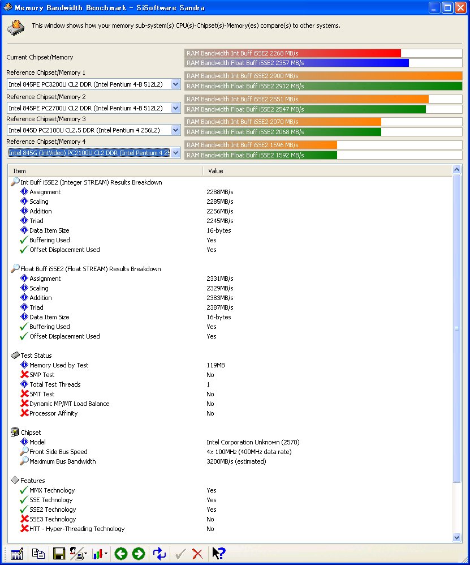Click the bar chart icon in bottom toolbar

[97, 554]
